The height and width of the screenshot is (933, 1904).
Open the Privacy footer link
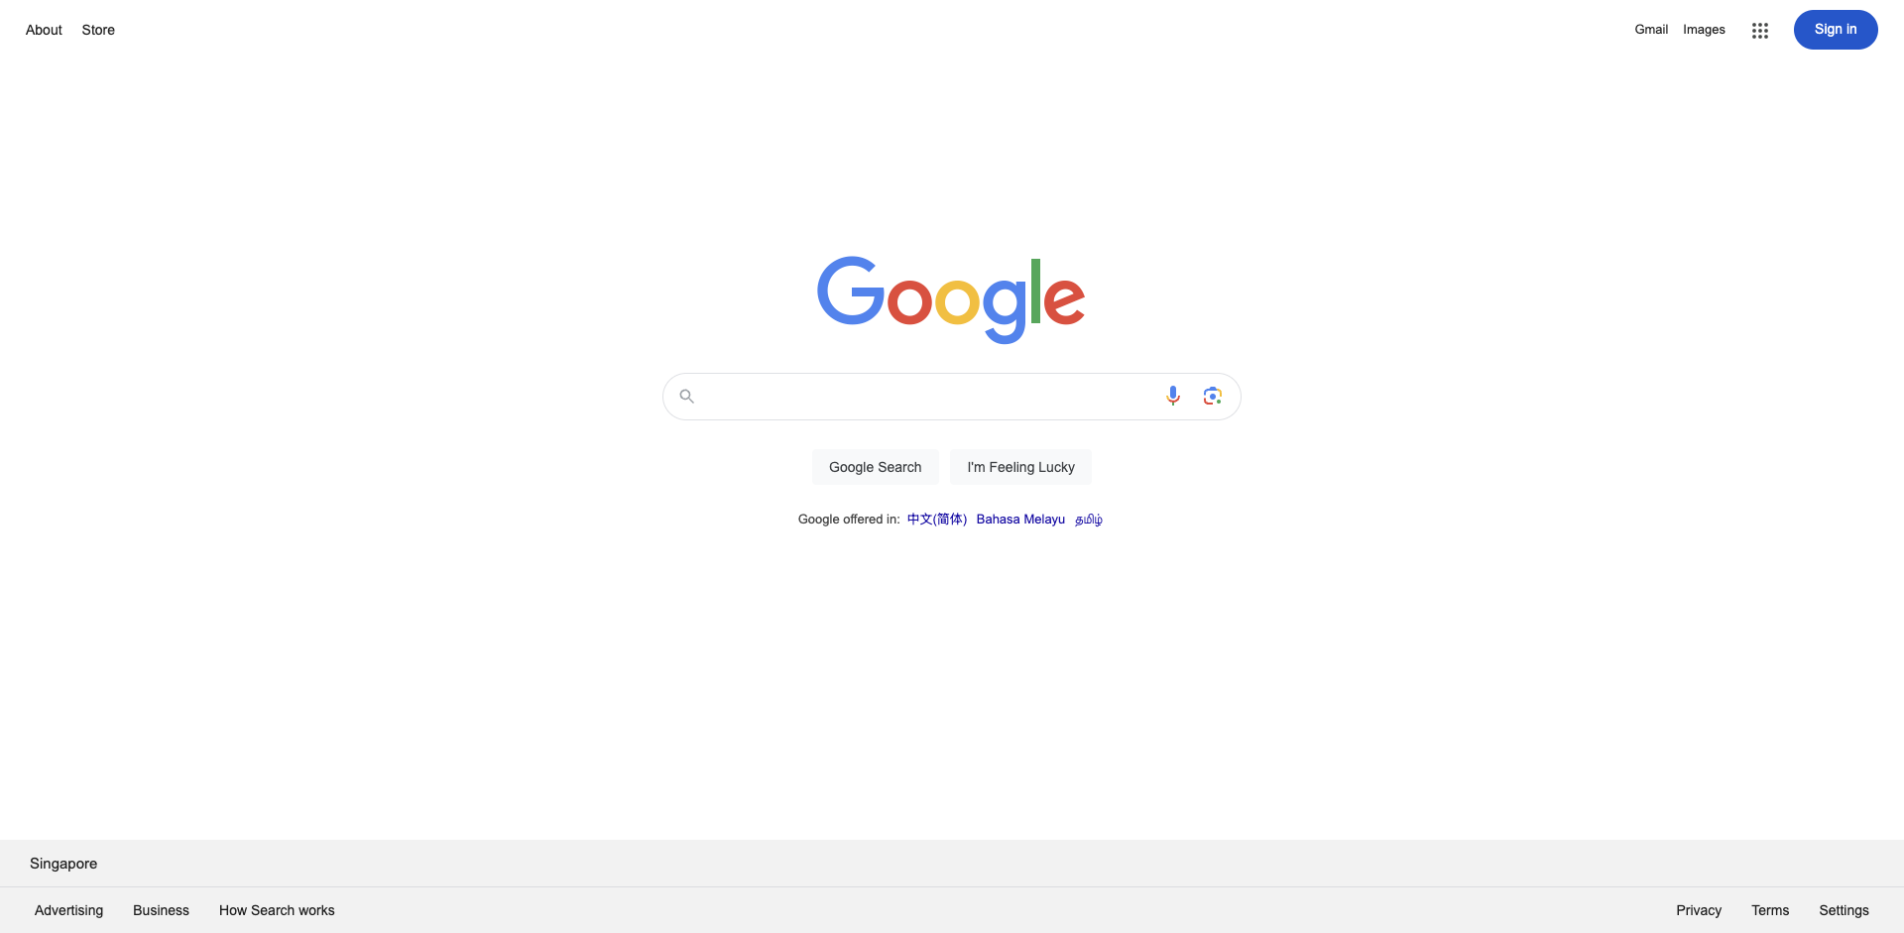click(x=1699, y=910)
